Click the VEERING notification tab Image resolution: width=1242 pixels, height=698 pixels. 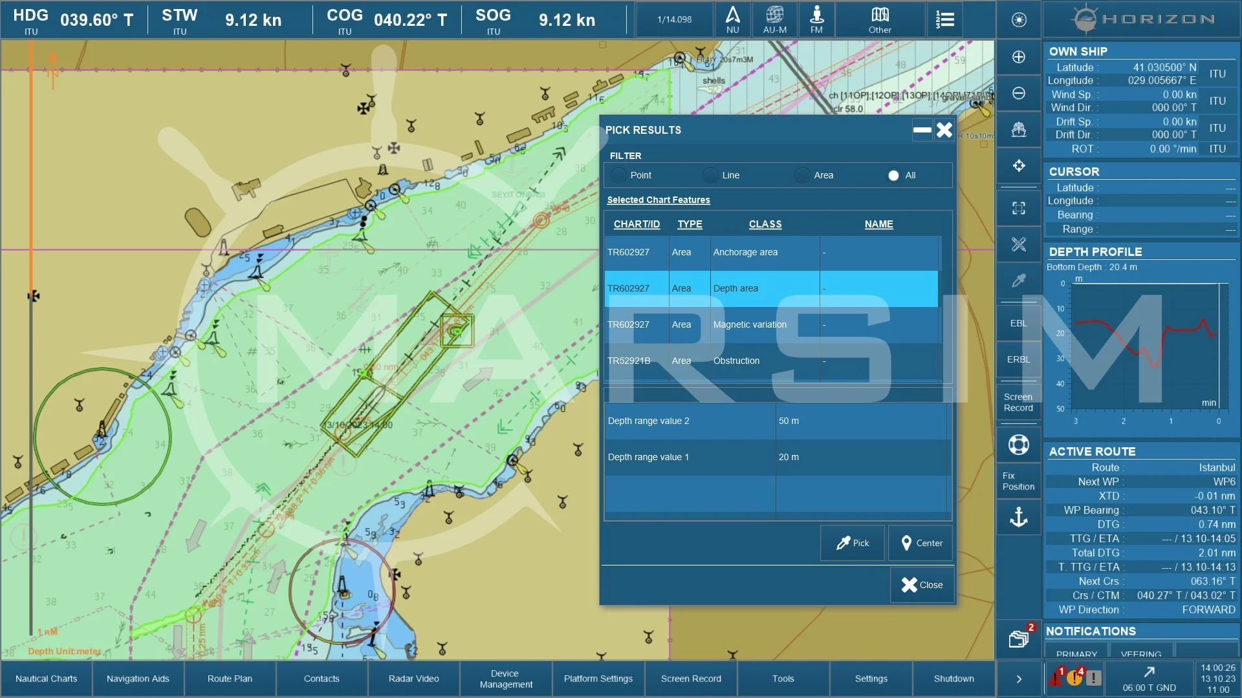pyautogui.click(x=1141, y=651)
